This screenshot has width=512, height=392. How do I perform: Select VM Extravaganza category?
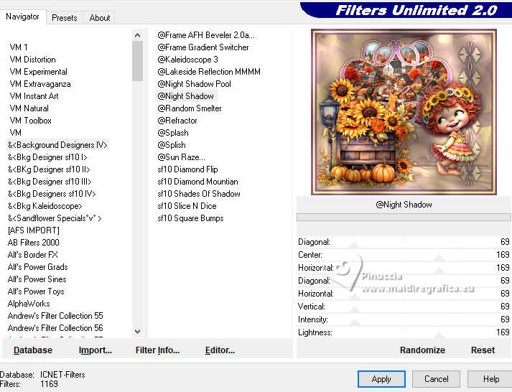(40, 84)
